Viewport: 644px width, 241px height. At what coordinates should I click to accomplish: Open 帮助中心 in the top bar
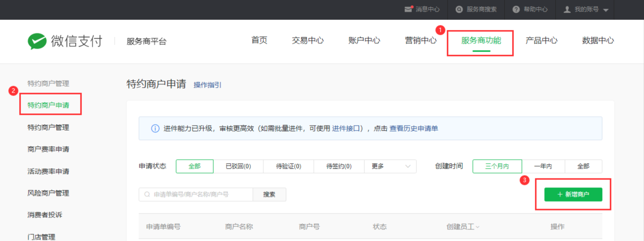pyautogui.click(x=536, y=9)
